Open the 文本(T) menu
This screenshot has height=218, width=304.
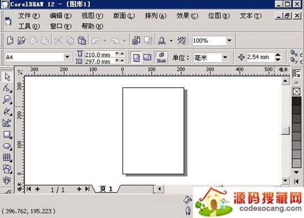250,15
